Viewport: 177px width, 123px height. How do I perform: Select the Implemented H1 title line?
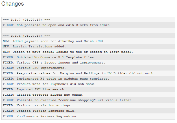(x=56, y=79)
